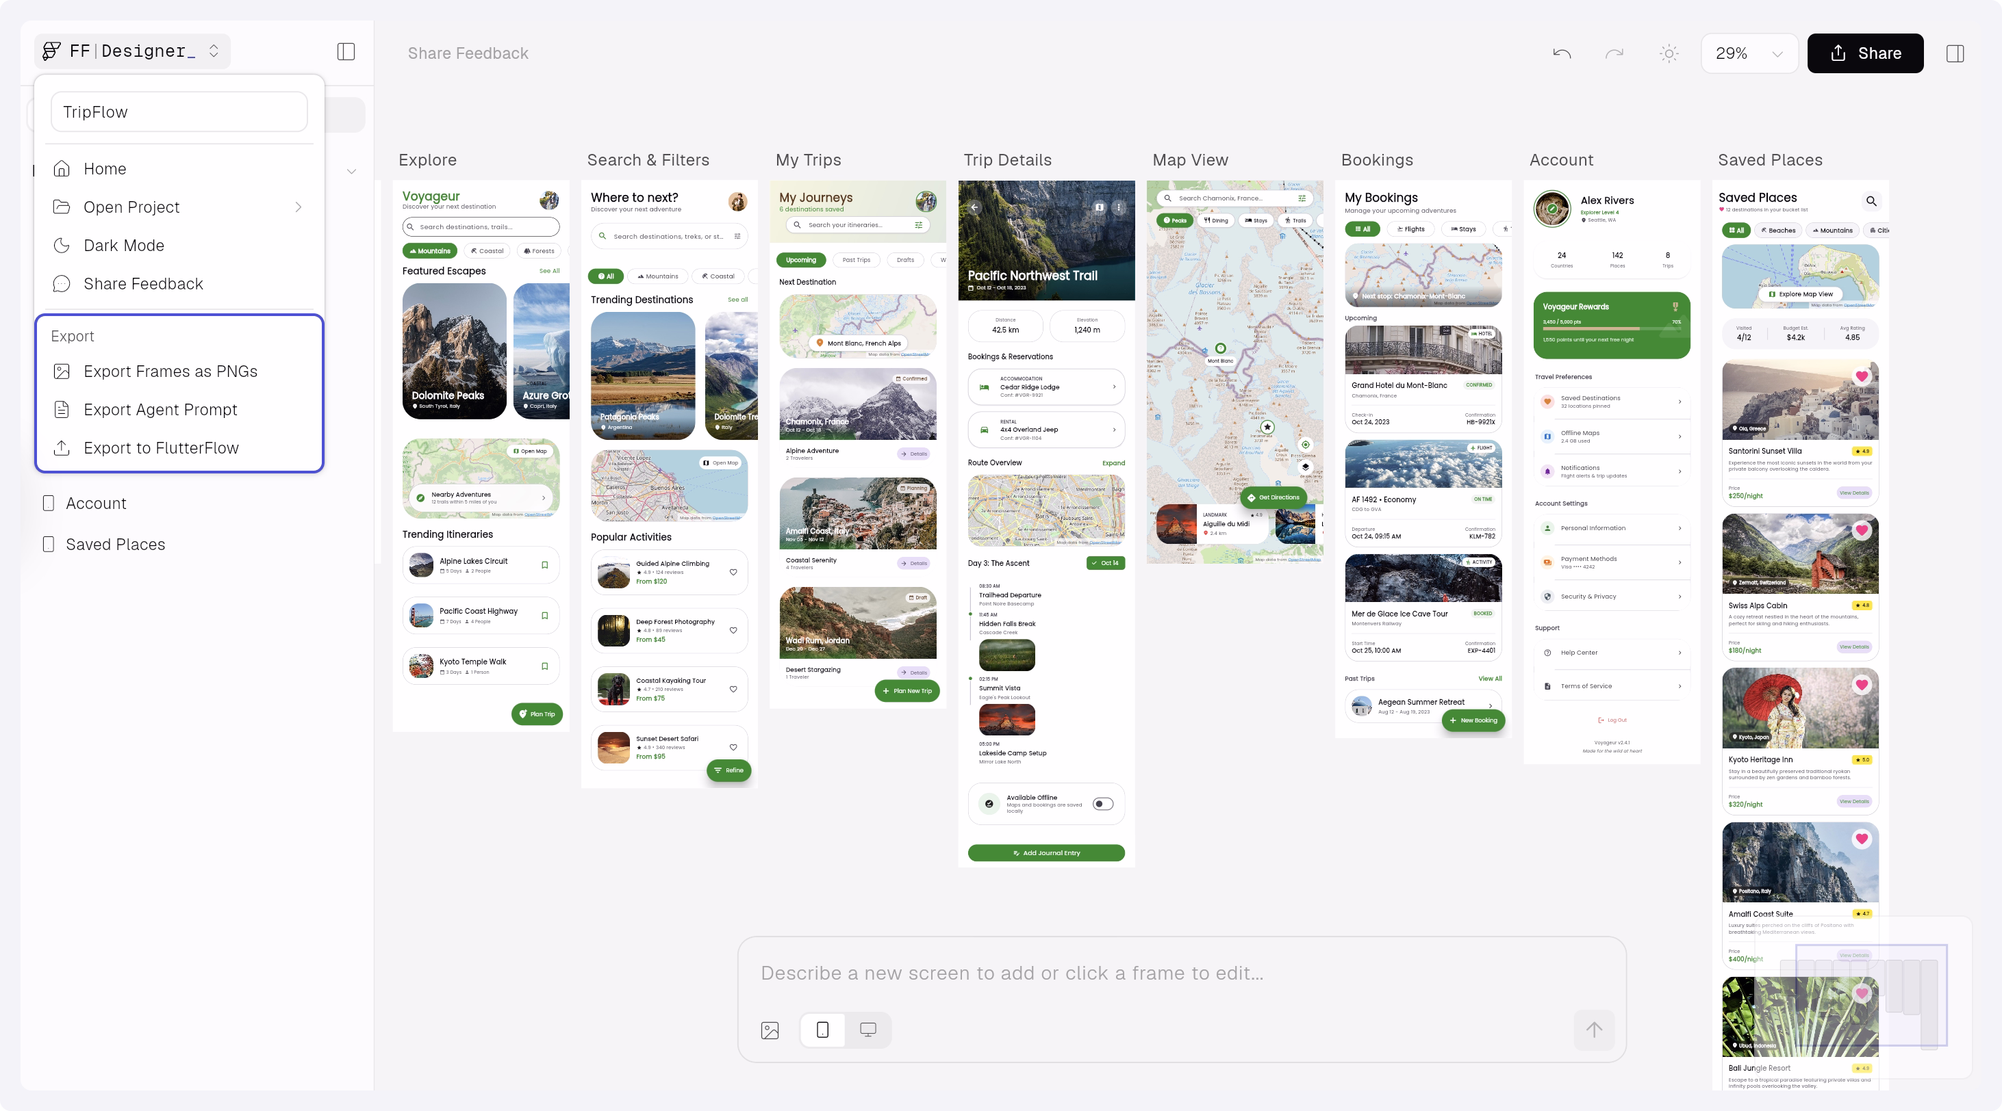Click the Share button
This screenshot has height=1111, width=2002.
pos(1864,53)
